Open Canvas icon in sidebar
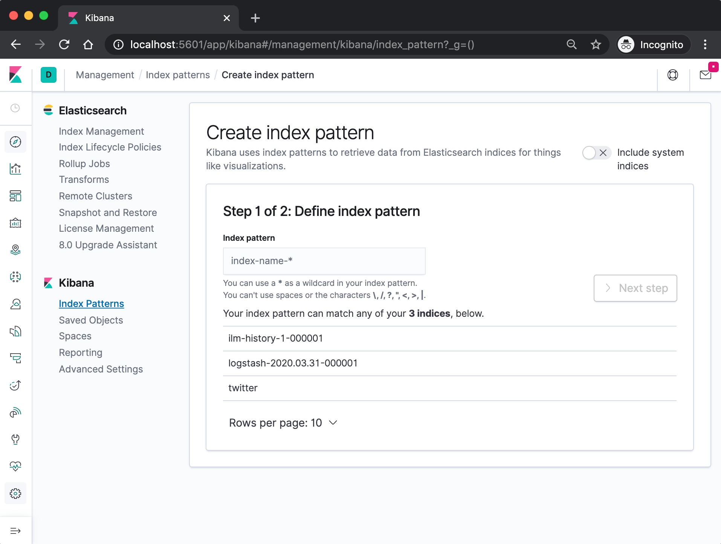Image resolution: width=721 pixels, height=544 pixels. coord(15,223)
